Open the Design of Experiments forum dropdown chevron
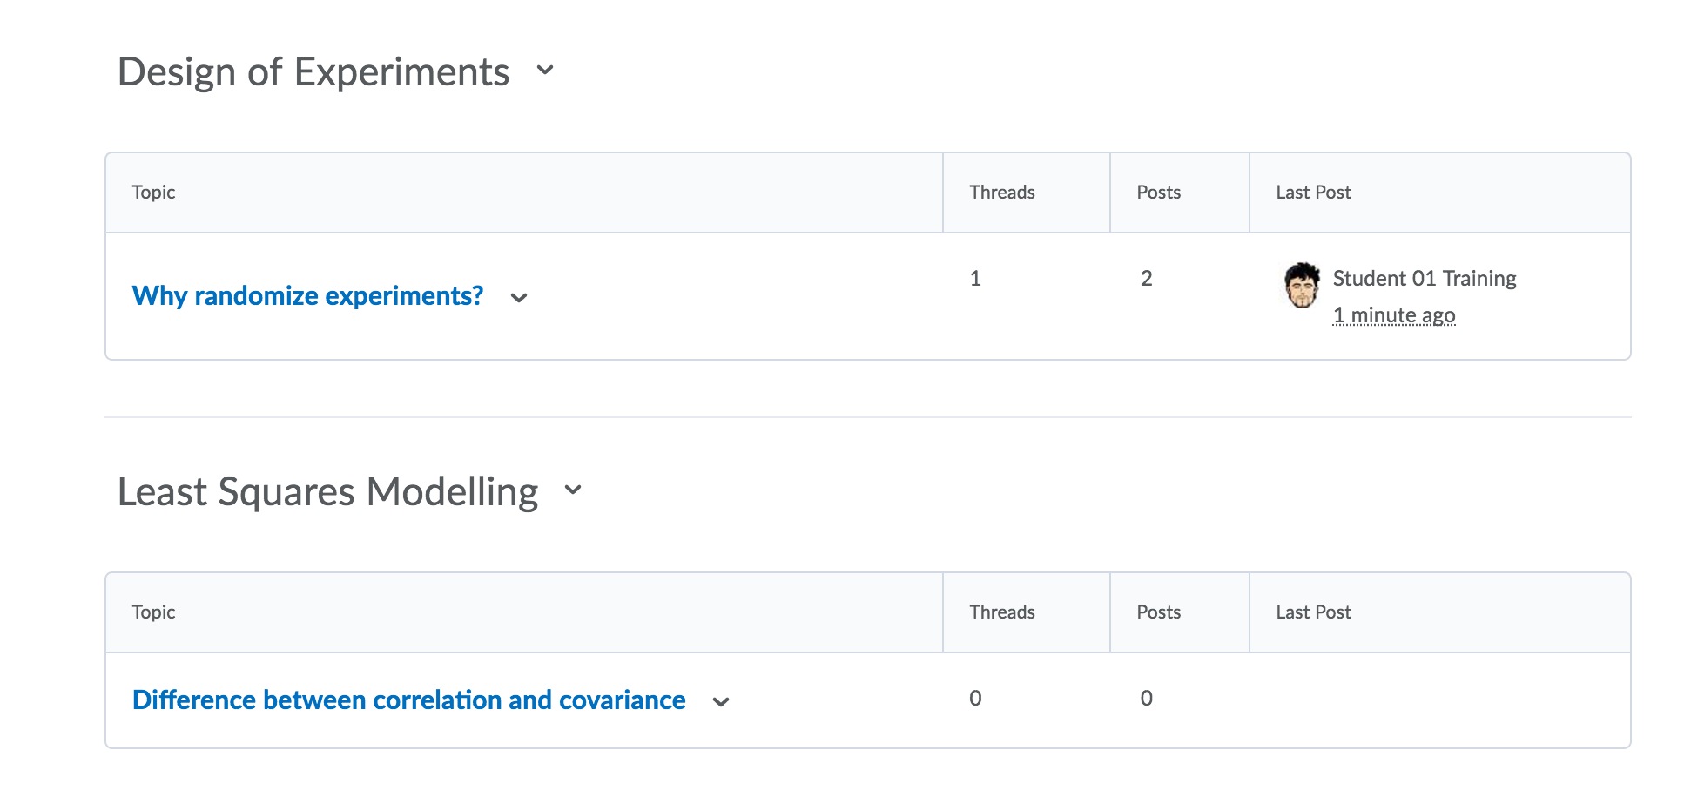 coord(545,71)
